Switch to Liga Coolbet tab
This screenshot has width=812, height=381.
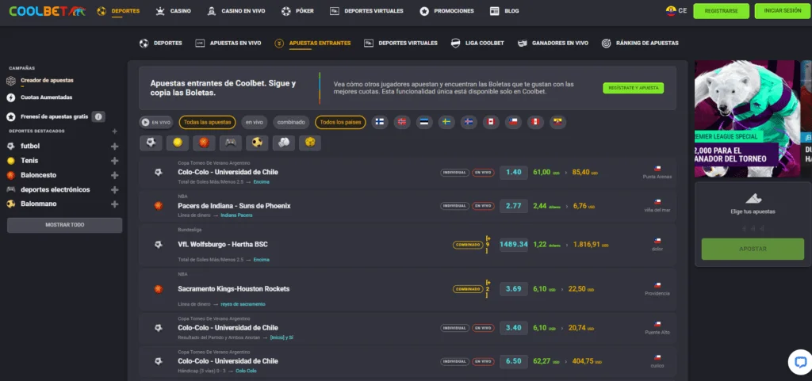[477, 44]
